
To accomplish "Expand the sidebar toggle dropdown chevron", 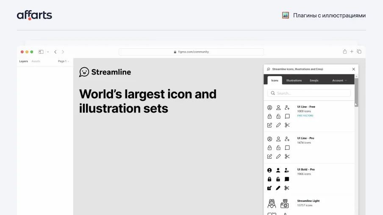I will (48, 52).
